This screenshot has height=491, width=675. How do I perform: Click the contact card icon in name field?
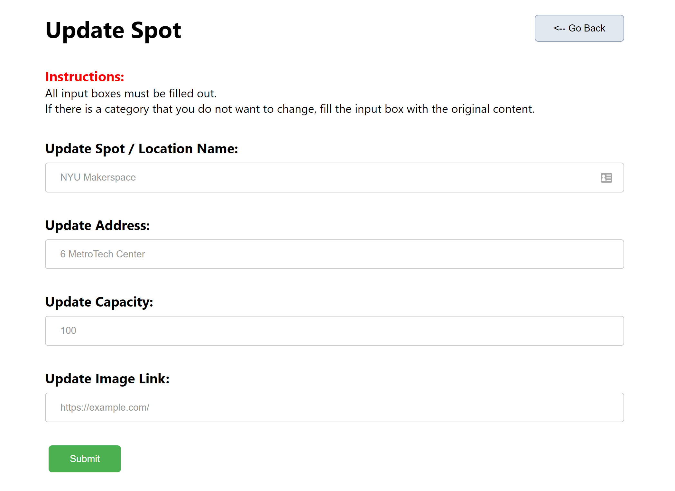606,177
